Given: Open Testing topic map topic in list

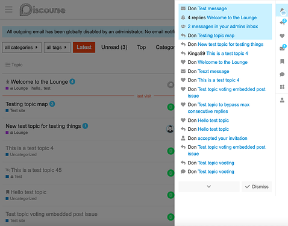Looking at the screenshot, I should pos(27,104).
